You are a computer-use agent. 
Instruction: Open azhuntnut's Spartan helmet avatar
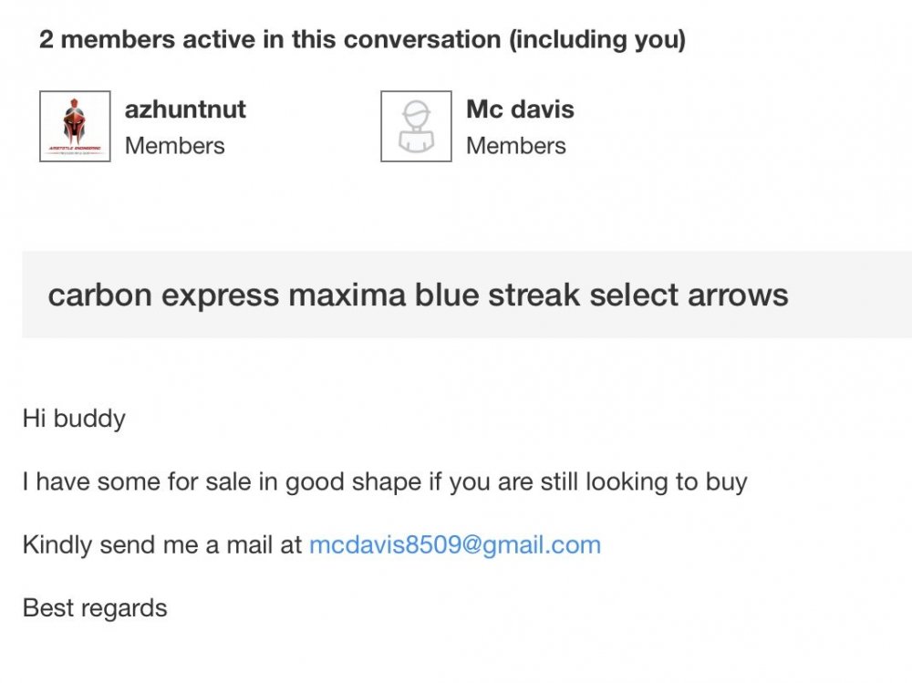click(75, 126)
